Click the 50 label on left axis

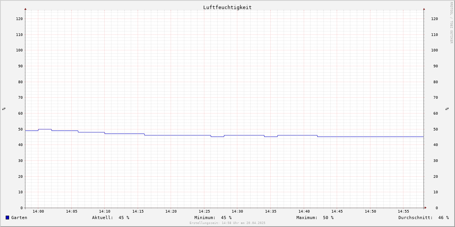coord(20,129)
